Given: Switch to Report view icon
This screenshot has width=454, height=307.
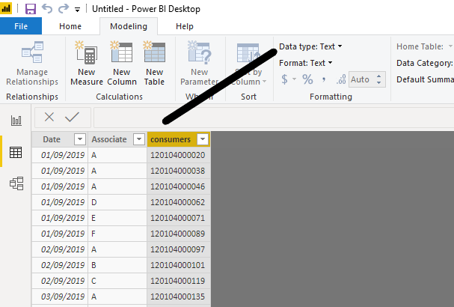Looking at the screenshot, I should [16, 121].
